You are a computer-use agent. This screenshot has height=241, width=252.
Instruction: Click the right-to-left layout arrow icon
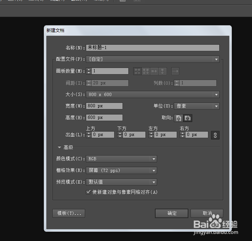(x=175, y=71)
